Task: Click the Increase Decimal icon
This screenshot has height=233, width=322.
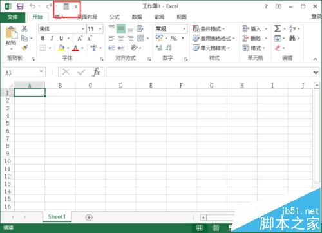Action: (x=159, y=48)
